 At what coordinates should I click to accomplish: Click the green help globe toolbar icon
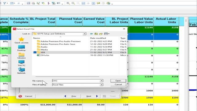coord(108,3)
